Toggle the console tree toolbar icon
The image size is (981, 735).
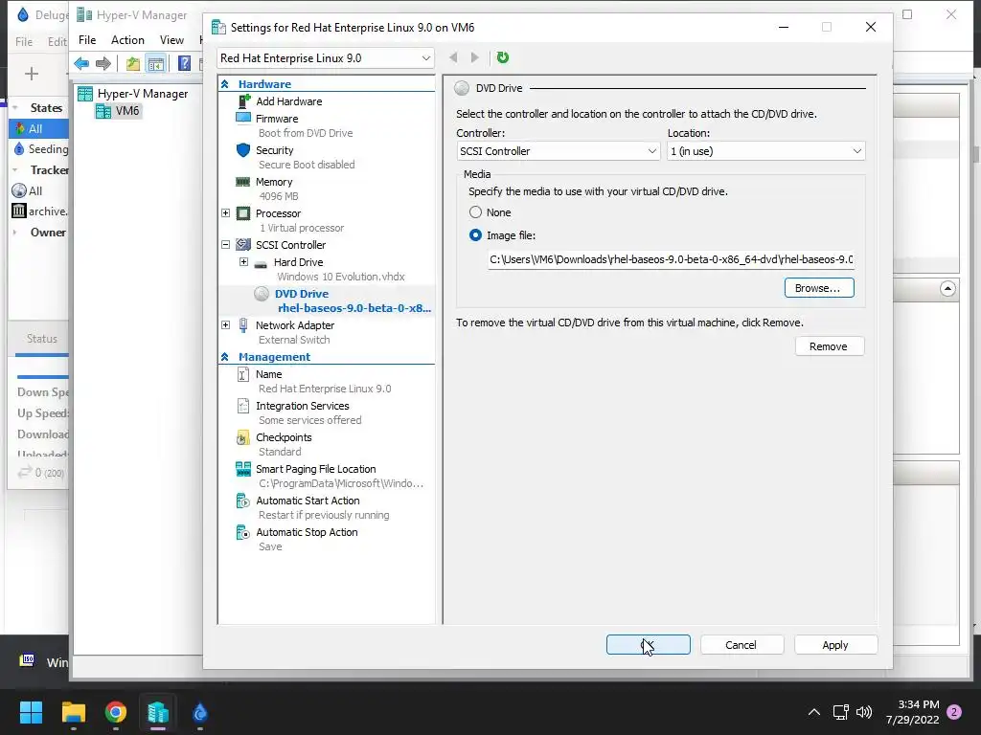(x=156, y=63)
